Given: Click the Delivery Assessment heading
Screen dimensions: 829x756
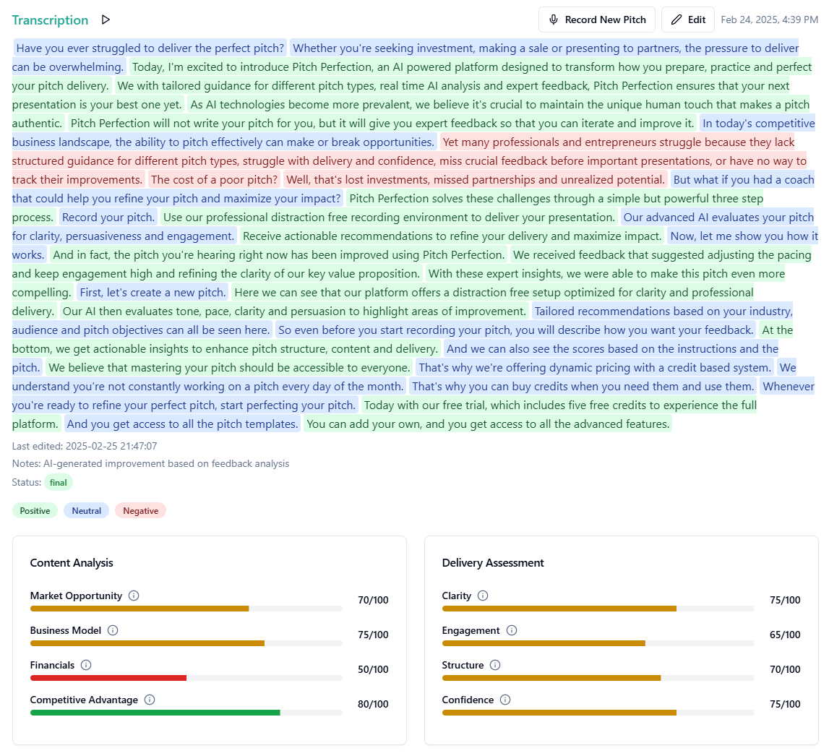Looking at the screenshot, I should click(x=493, y=563).
